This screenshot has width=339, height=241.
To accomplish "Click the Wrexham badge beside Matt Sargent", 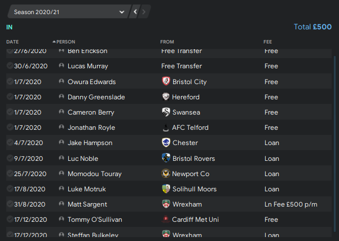I will (166, 204).
